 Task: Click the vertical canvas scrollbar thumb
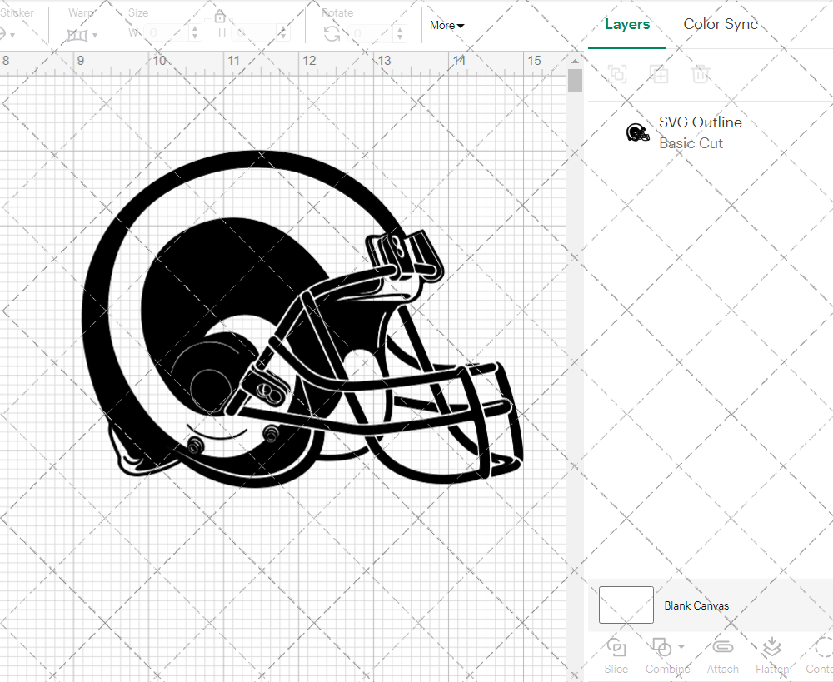click(x=575, y=81)
